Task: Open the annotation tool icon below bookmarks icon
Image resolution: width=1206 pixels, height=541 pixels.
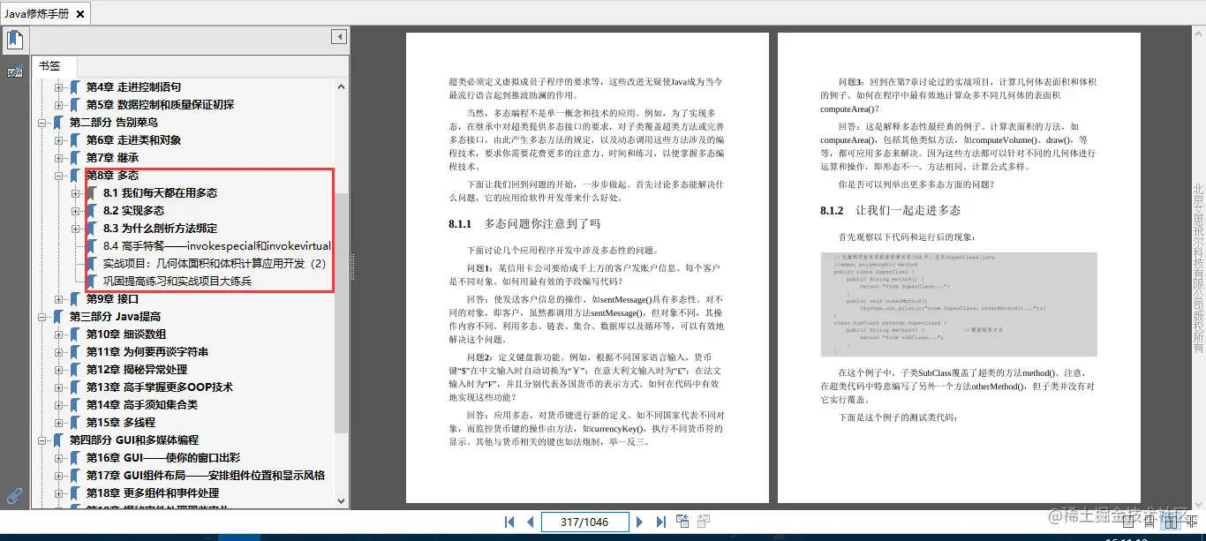Action: 14,71
